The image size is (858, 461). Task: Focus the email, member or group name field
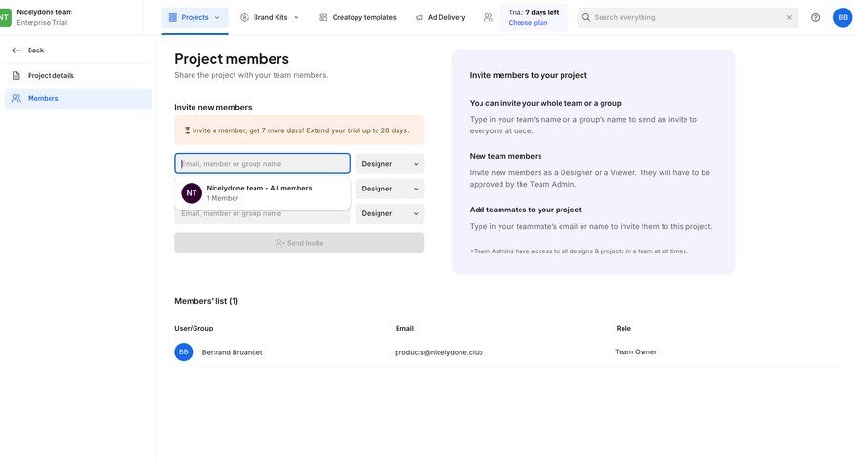(x=262, y=164)
